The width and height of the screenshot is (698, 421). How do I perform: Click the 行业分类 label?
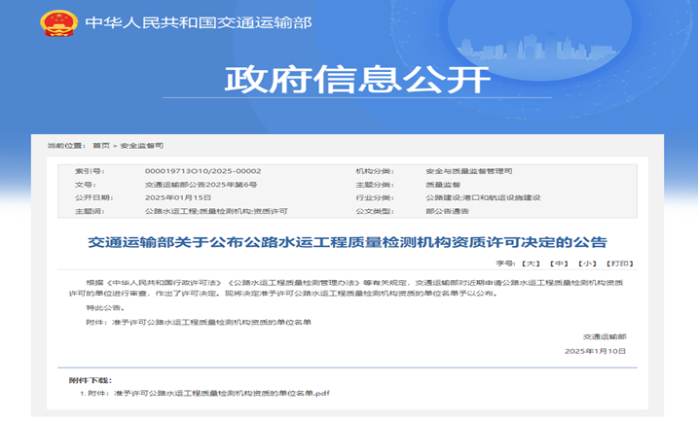click(375, 197)
